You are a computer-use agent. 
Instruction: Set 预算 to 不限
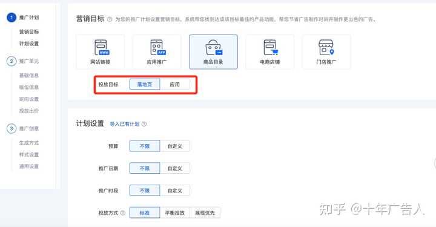145,146
